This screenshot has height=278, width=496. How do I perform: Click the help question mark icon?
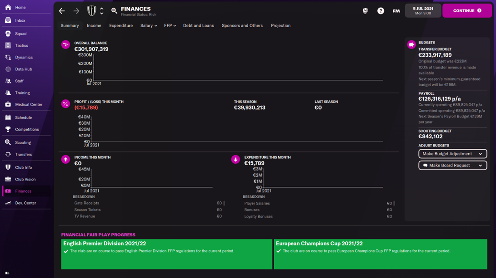coord(381,11)
